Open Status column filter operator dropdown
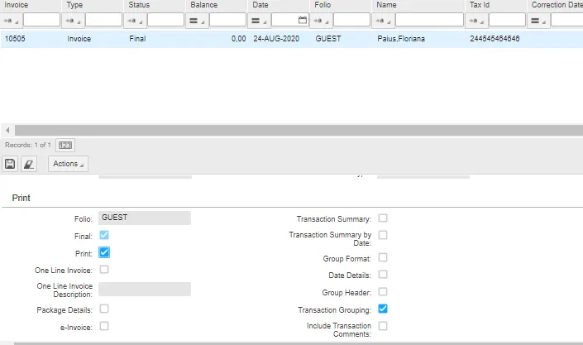The height and width of the screenshot is (345, 583). click(x=136, y=21)
